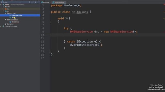The width and height of the screenshot is (165, 92).
Task: Click the first 'DNSNameService' type on line 9
Action: (x=81, y=32)
